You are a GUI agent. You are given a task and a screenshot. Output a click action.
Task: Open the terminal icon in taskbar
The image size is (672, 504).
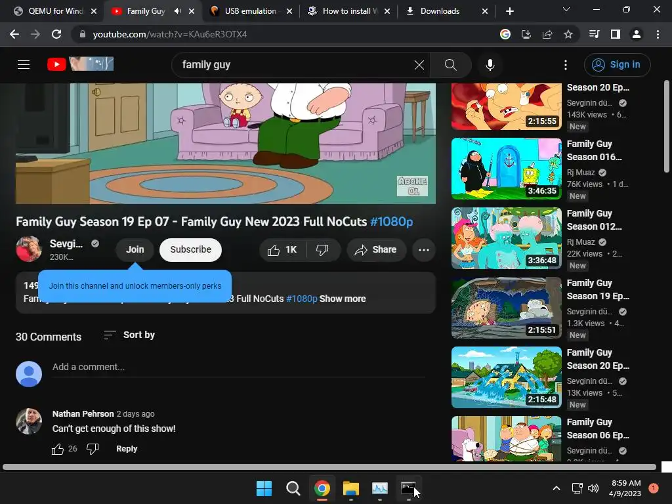(408, 488)
